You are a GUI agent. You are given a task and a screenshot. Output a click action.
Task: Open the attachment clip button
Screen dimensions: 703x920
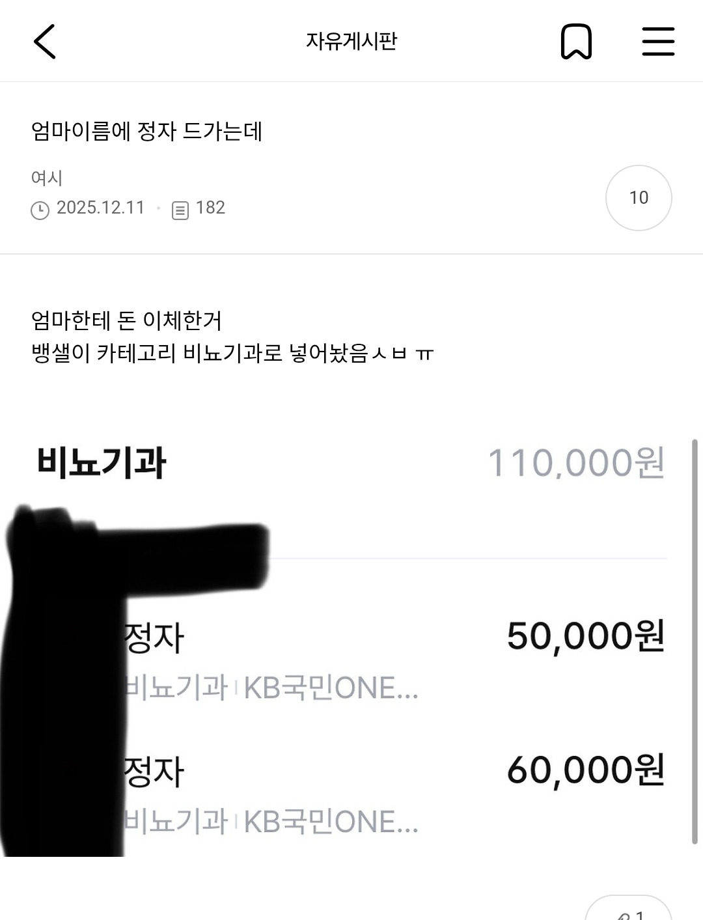coord(628,912)
